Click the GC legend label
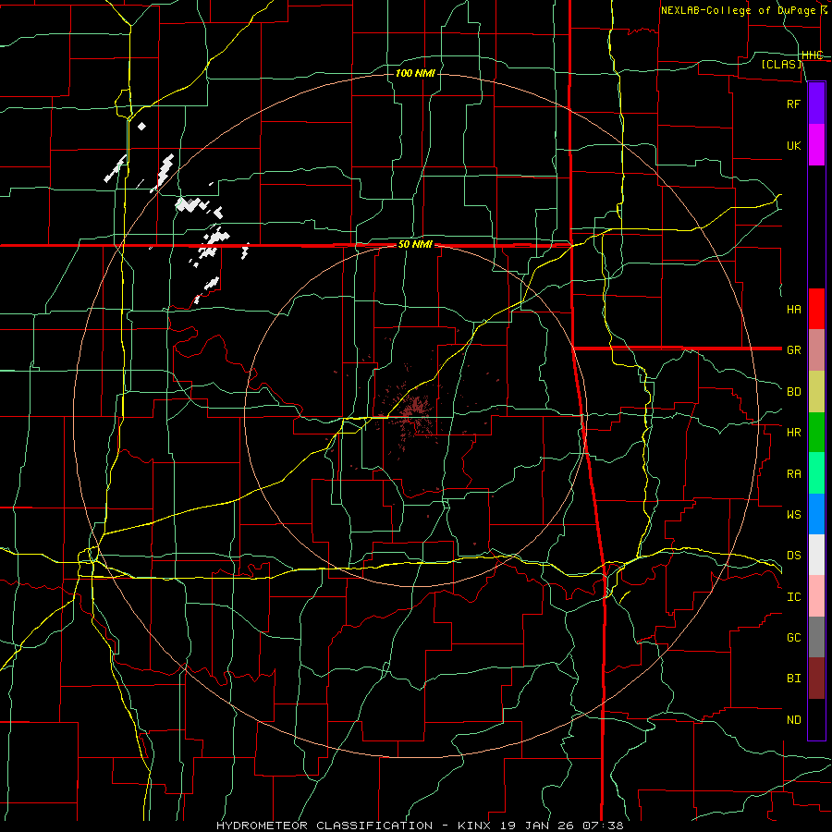Viewport: 832px width, 832px height. click(794, 637)
